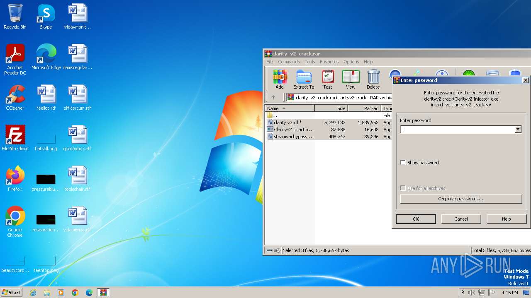Image resolution: width=531 pixels, height=298 pixels.
Task: Click the 'Selected 3 files' status text
Action: point(316,250)
